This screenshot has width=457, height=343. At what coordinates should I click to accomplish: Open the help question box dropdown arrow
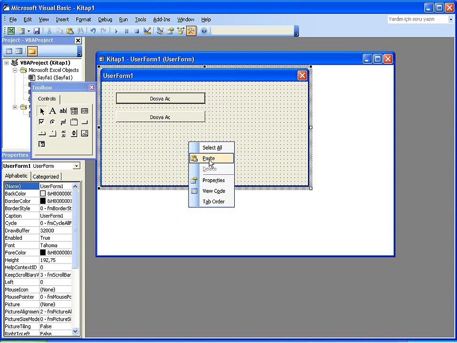click(x=451, y=19)
